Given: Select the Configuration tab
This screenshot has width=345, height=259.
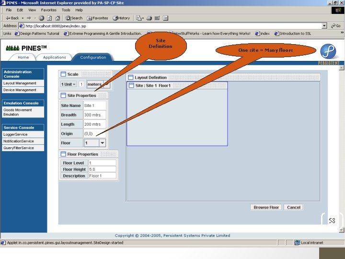Looking at the screenshot, I should 93,57.
